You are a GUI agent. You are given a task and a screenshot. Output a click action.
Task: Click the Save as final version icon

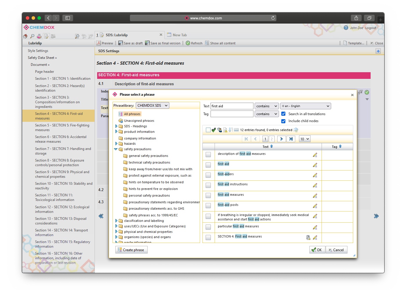pos(147,43)
